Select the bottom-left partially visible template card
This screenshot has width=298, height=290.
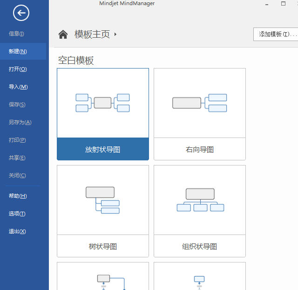click(103, 276)
